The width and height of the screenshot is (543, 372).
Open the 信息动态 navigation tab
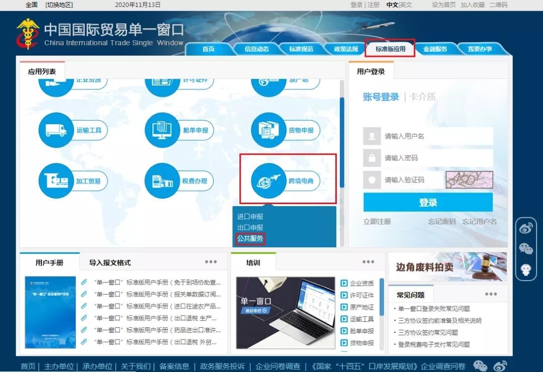tap(256, 49)
